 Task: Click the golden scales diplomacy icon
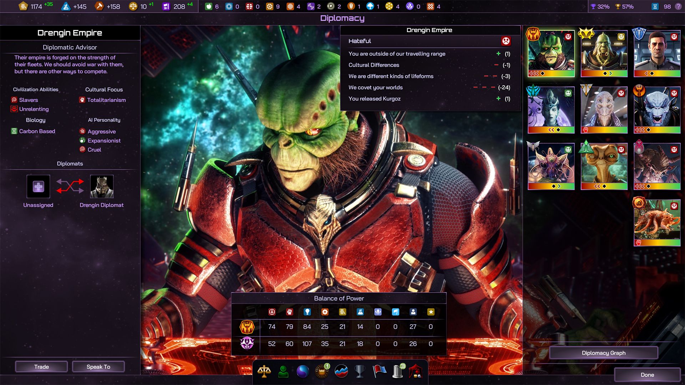[x=264, y=371]
